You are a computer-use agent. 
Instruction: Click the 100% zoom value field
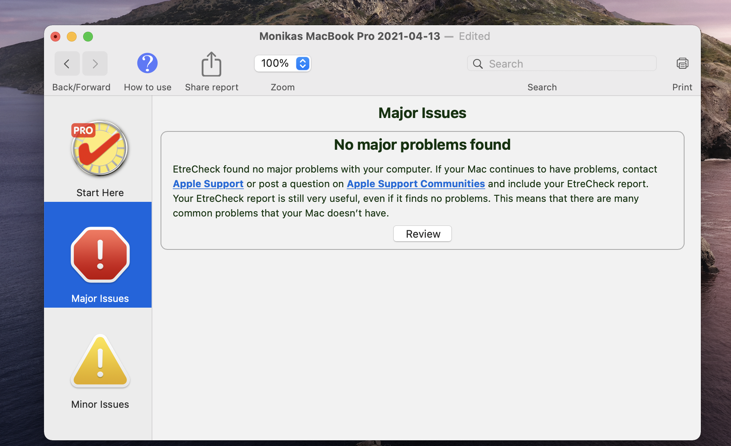click(x=275, y=63)
